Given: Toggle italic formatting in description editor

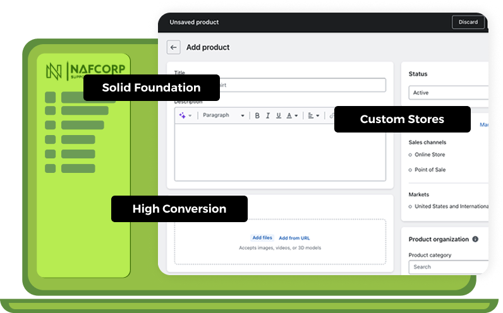Looking at the screenshot, I should click(268, 115).
